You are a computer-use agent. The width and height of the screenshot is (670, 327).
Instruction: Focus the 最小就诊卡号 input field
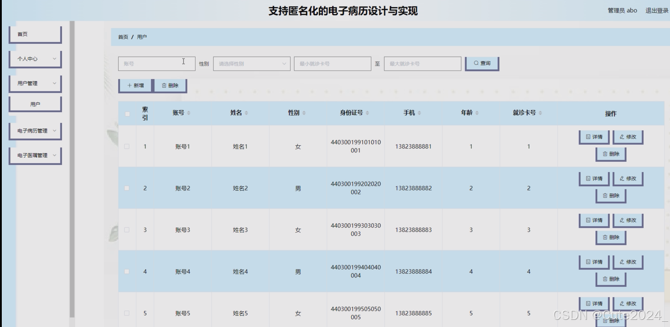(333, 63)
